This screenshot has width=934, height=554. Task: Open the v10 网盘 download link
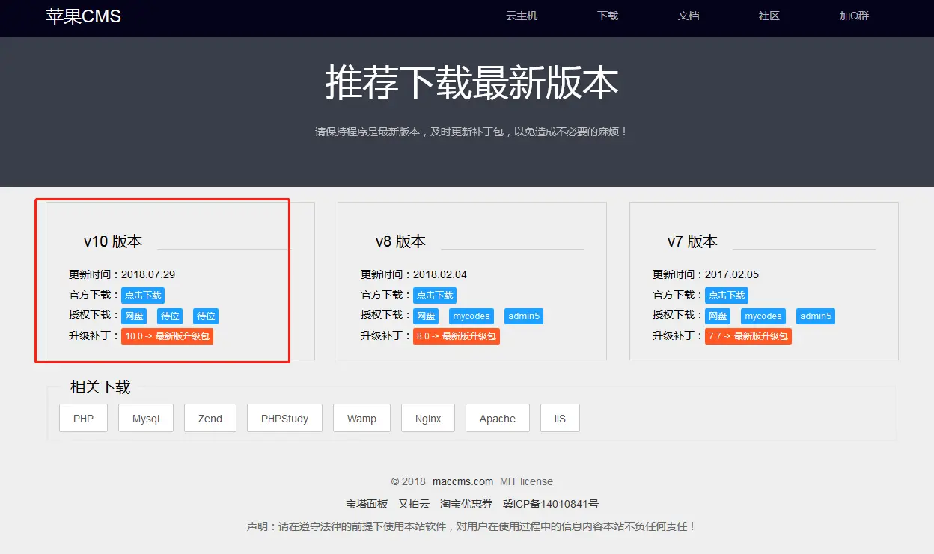(134, 316)
